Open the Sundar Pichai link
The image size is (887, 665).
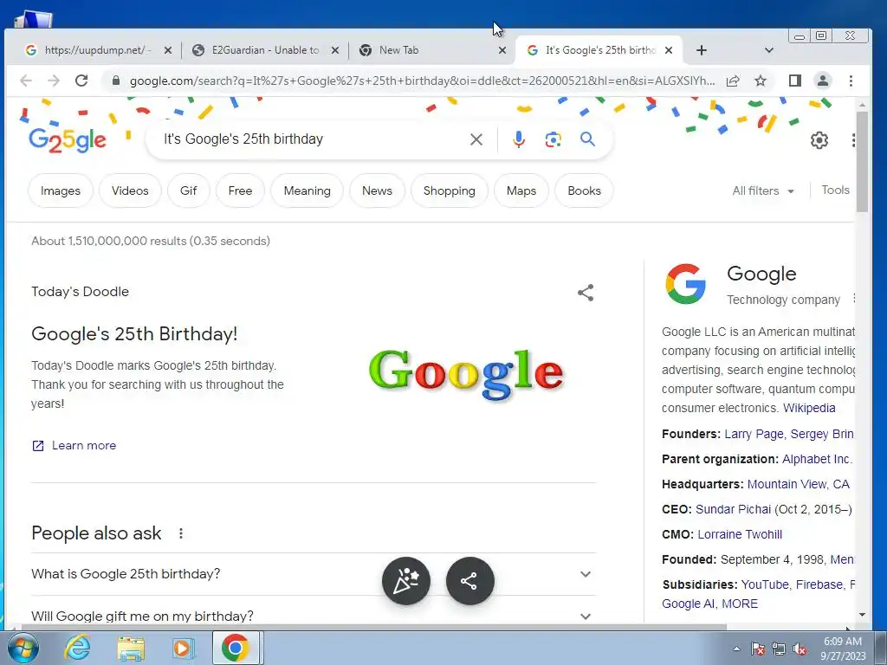[x=733, y=509]
